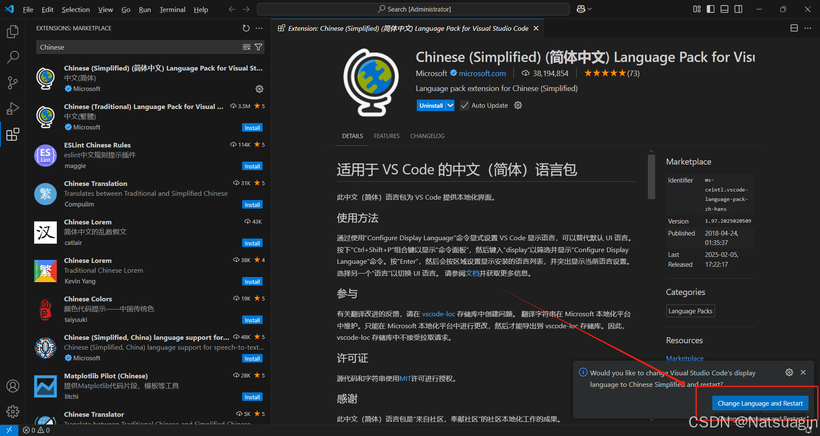Screen dimensions: 820x436
Task: Install Chinese Colors extension
Action: 252,320
